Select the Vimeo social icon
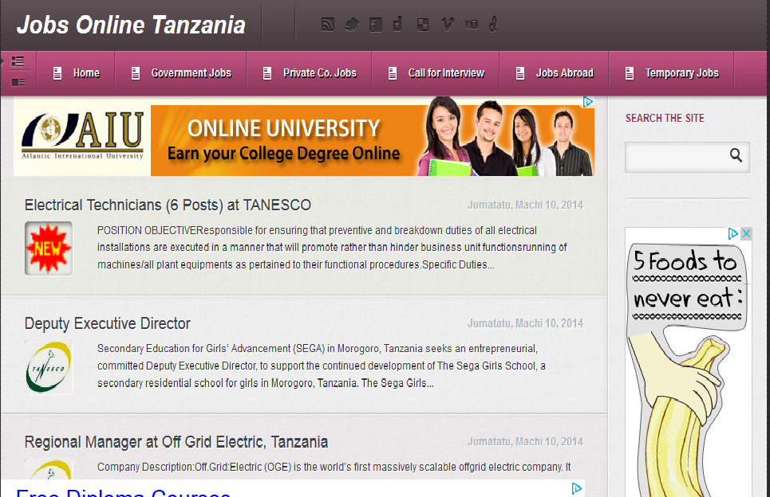Screen dimensions: 770x497 coord(446,24)
